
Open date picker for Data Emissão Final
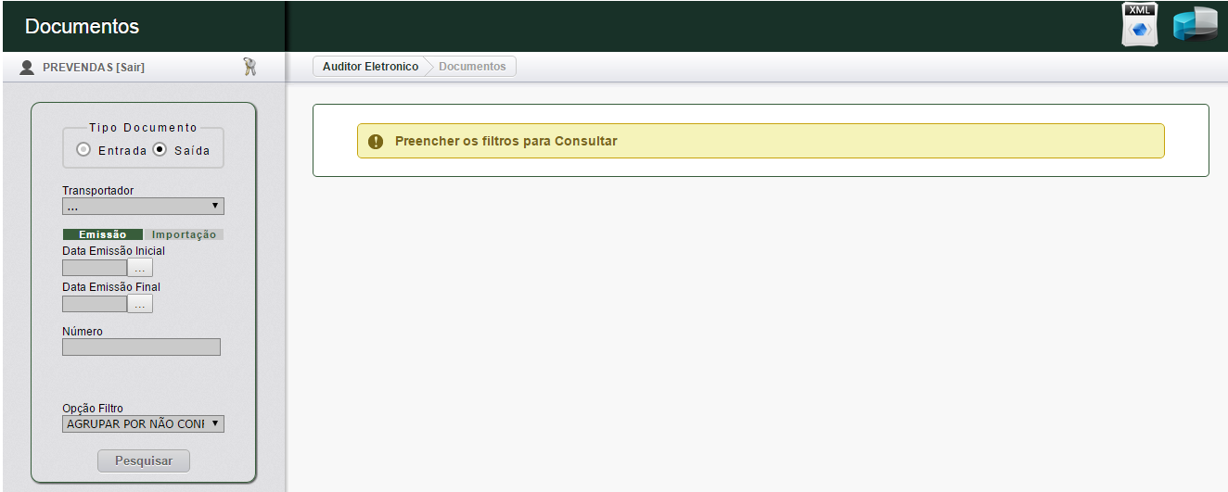tap(140, 304)
